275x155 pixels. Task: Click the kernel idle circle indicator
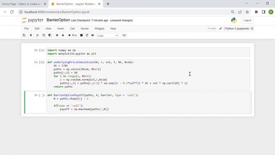click(x=252, y=28)
